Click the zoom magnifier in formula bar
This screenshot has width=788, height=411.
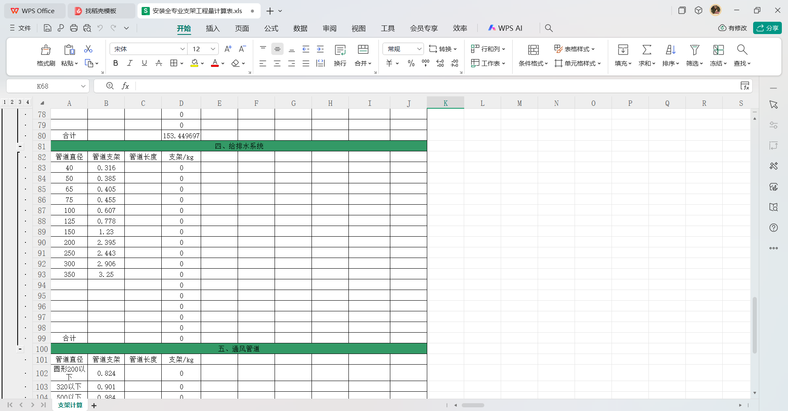click(110, 86)
